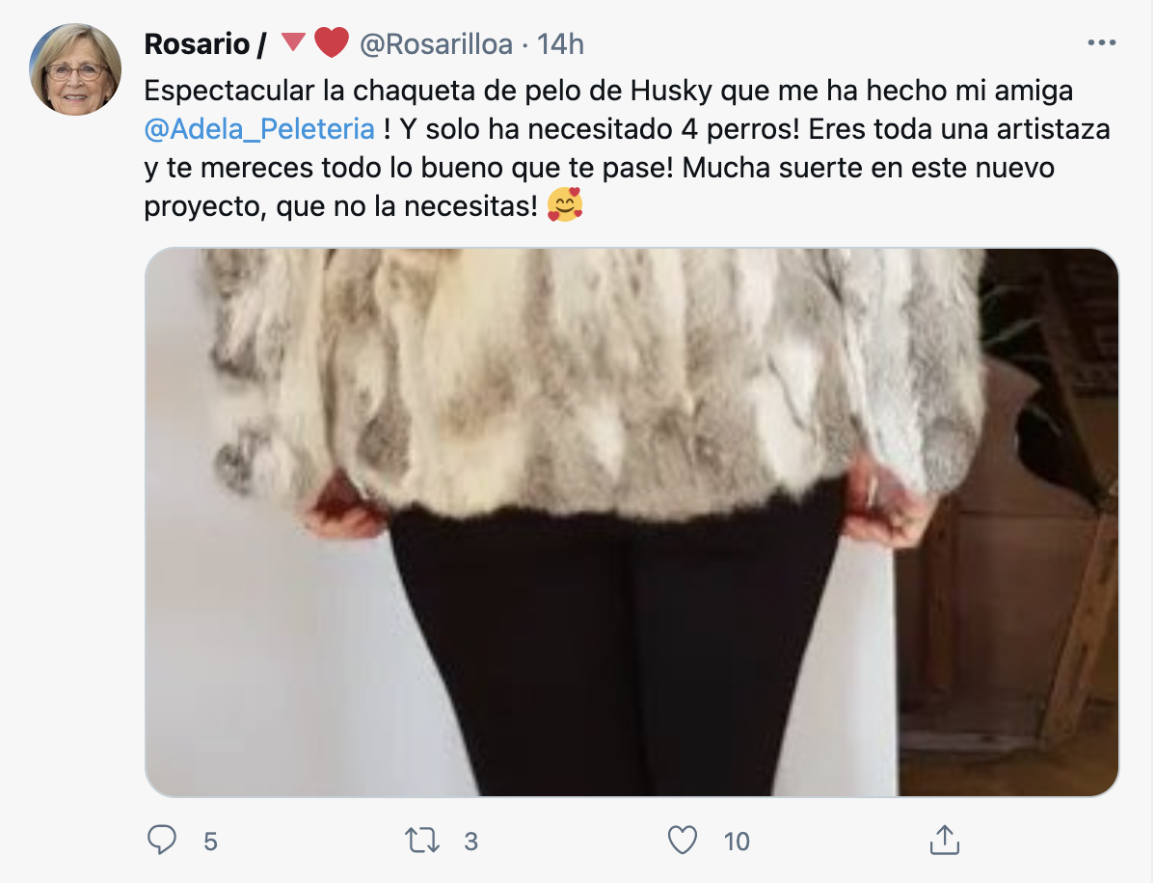Click the red inverted triangle emoji

[x=293, y=42]
